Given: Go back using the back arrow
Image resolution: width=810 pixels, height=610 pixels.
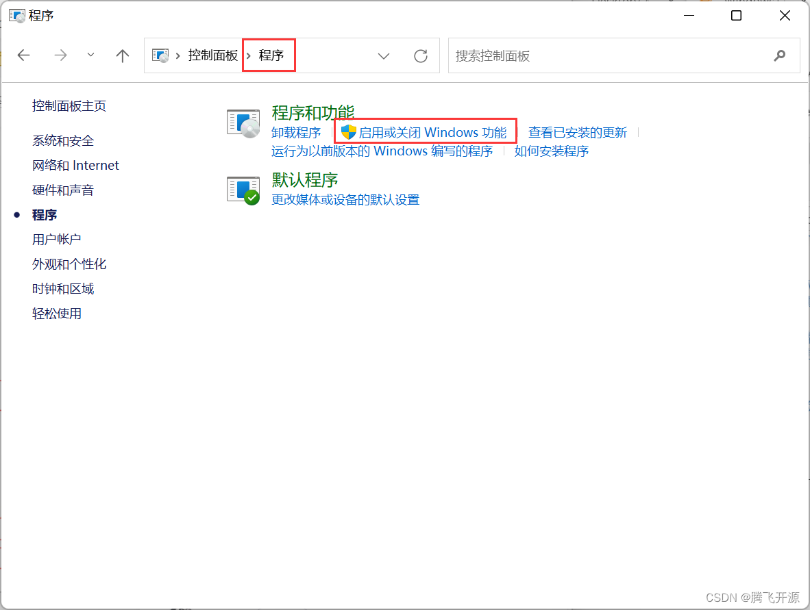Looking at the screenshot, I should point(24,55).
